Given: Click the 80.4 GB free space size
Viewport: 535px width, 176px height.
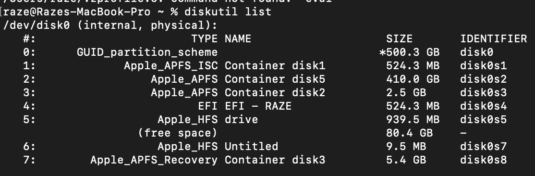Looking at the screenshot, I should pos(409,133).
